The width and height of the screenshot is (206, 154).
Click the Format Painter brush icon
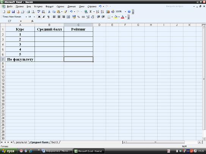point(65,12)
